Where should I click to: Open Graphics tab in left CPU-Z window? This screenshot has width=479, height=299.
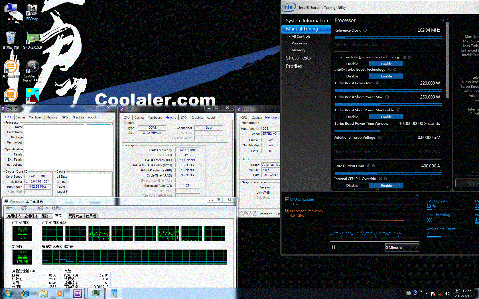78,117
